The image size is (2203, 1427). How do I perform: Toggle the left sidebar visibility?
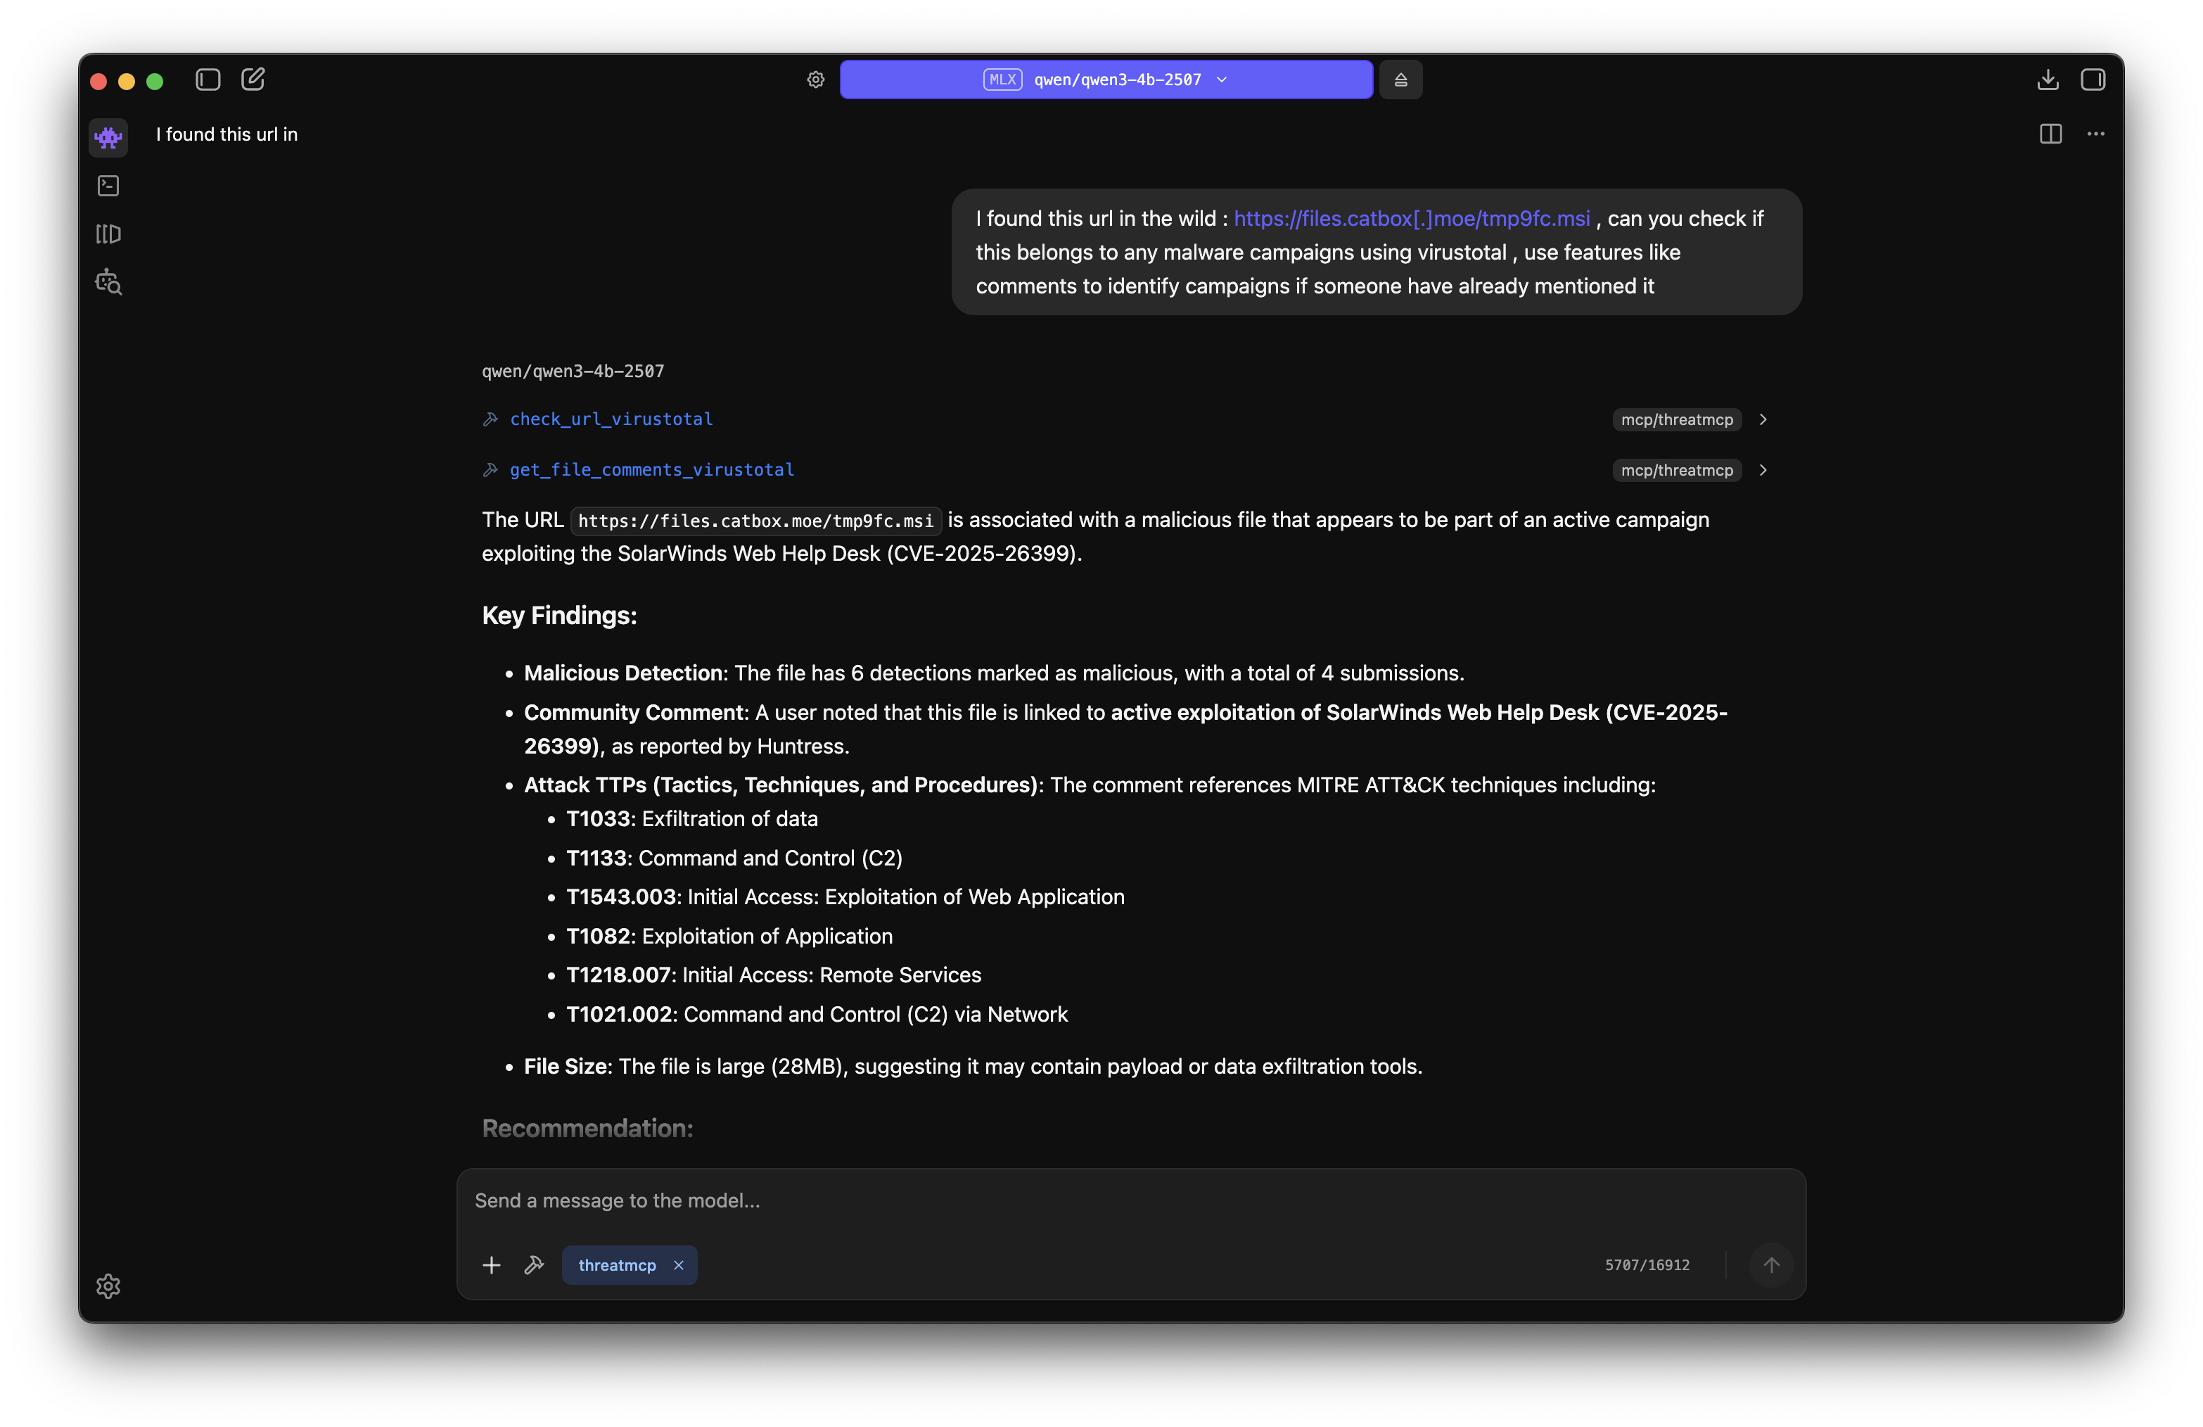[x=207, y=79]
